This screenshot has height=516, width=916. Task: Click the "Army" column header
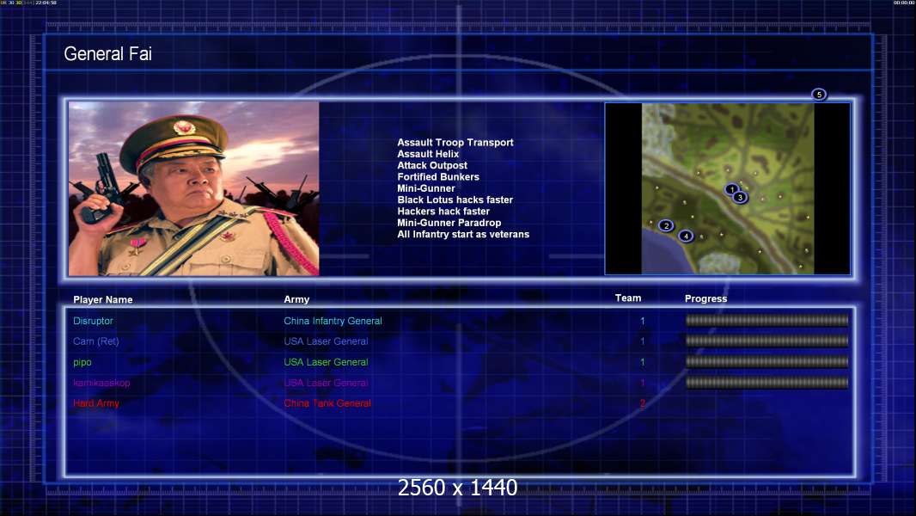point(296,299)
